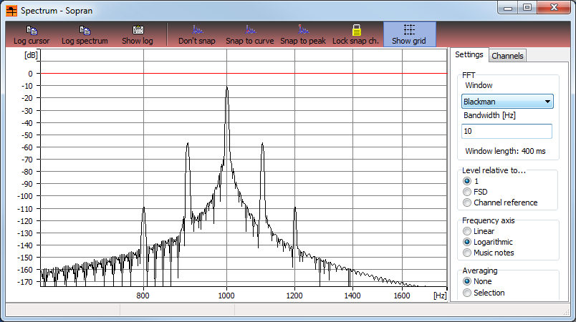Maximize the Spectrum window
The width and height of the screenshot is (576, 322).
coord(527,8)
